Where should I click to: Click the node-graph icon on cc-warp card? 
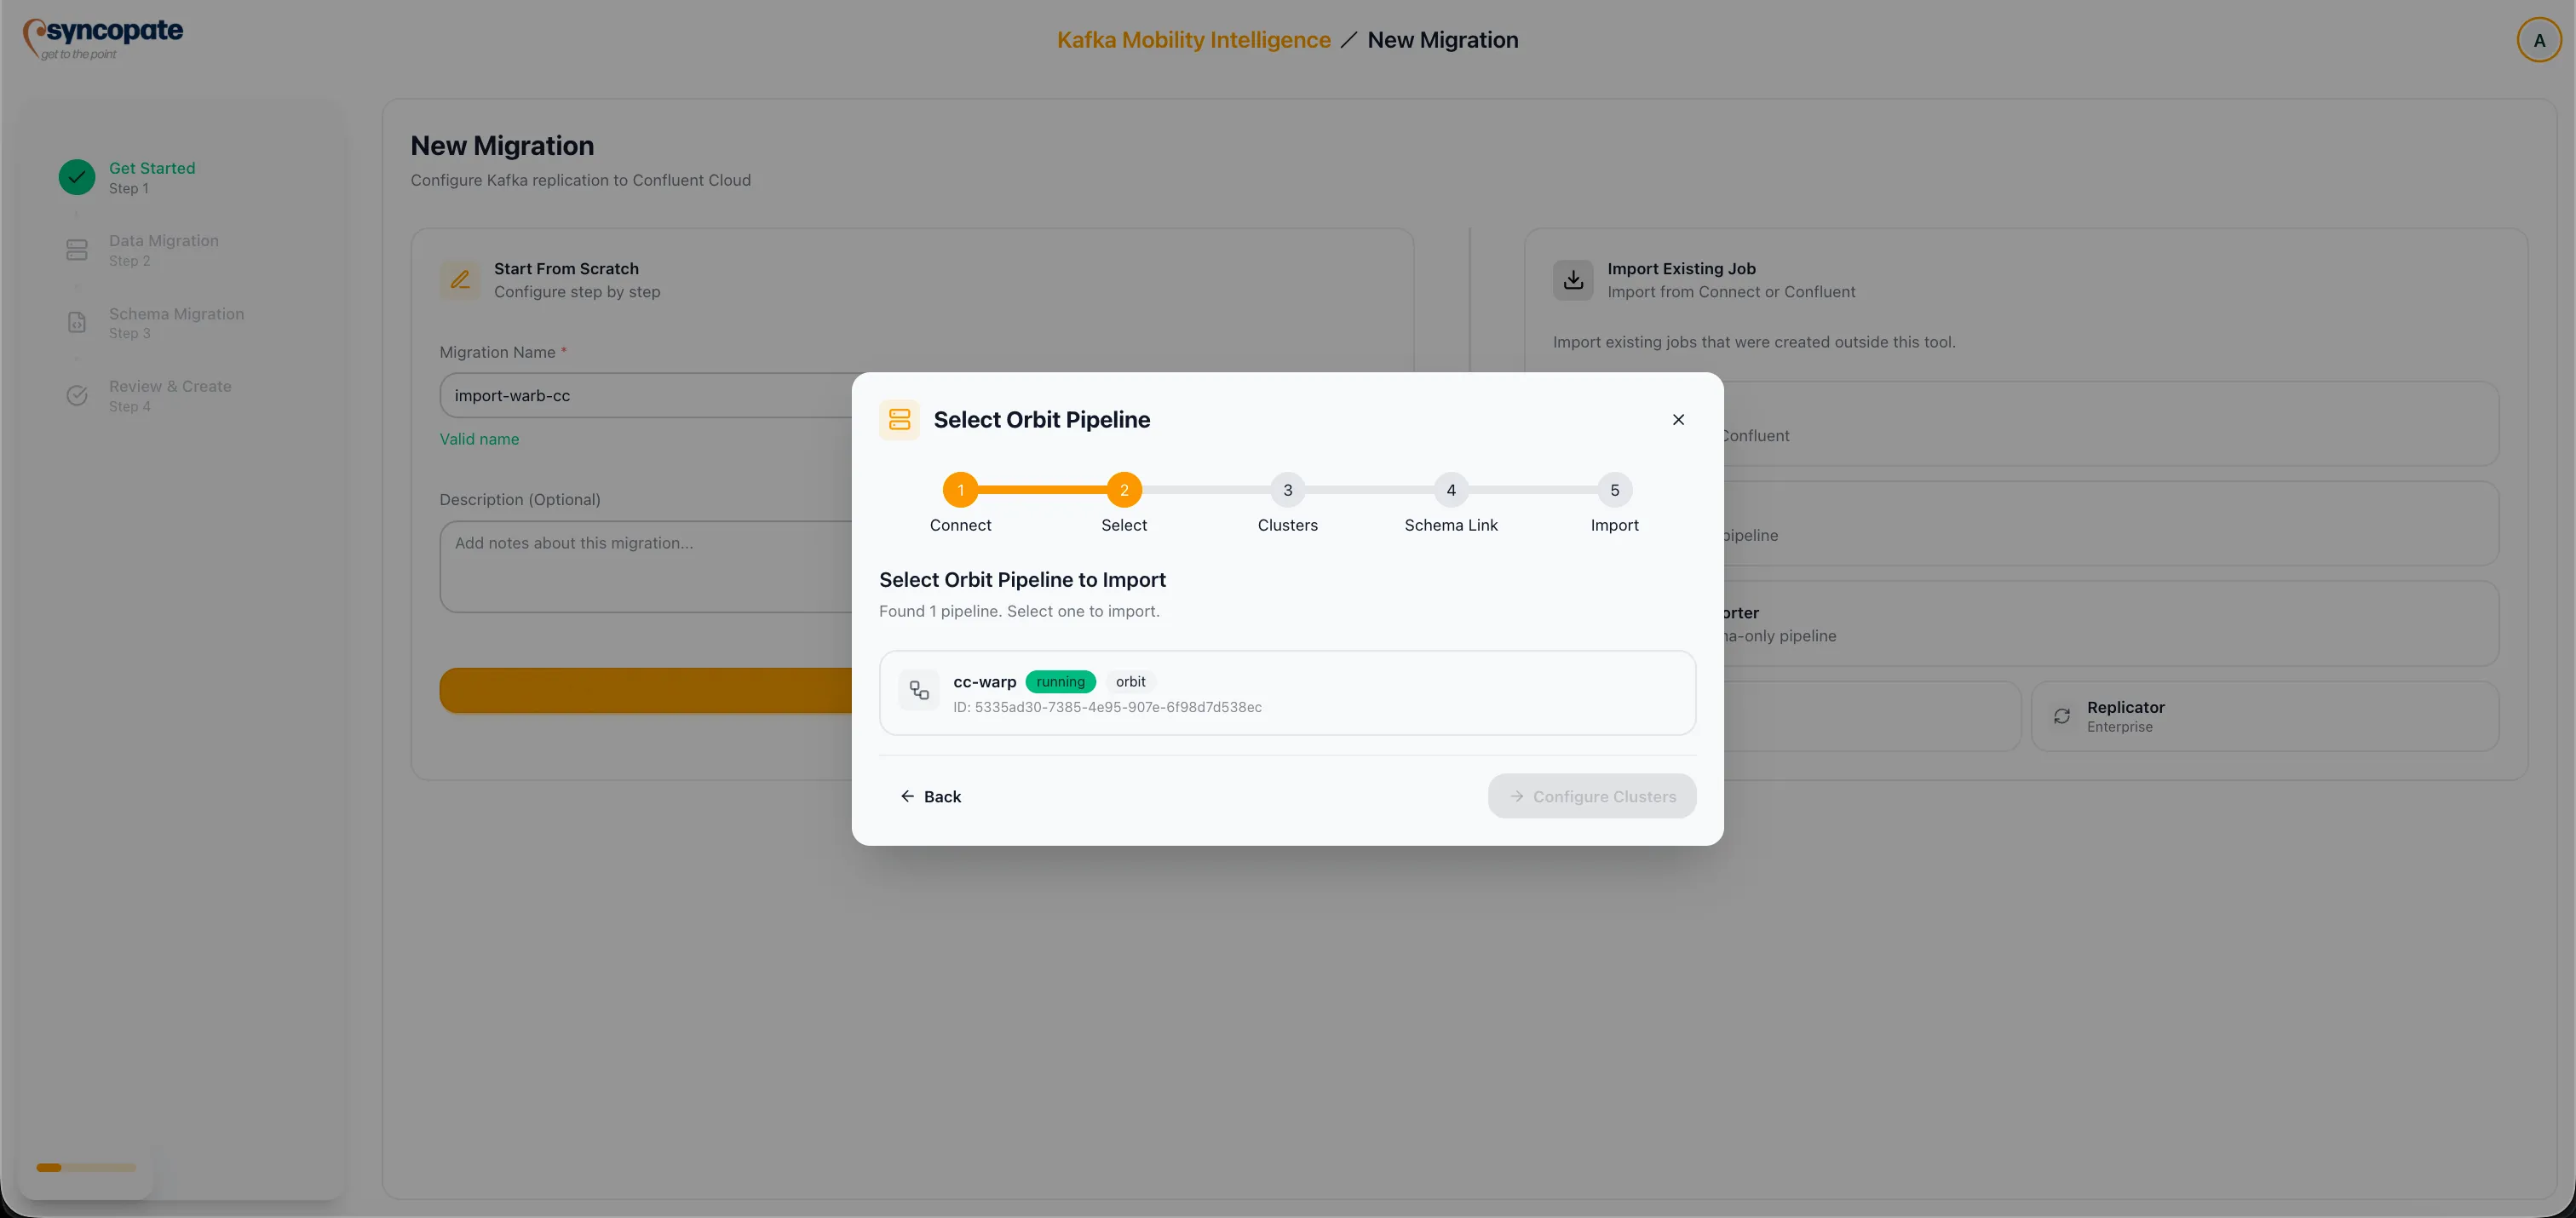(x=918, y=690)
